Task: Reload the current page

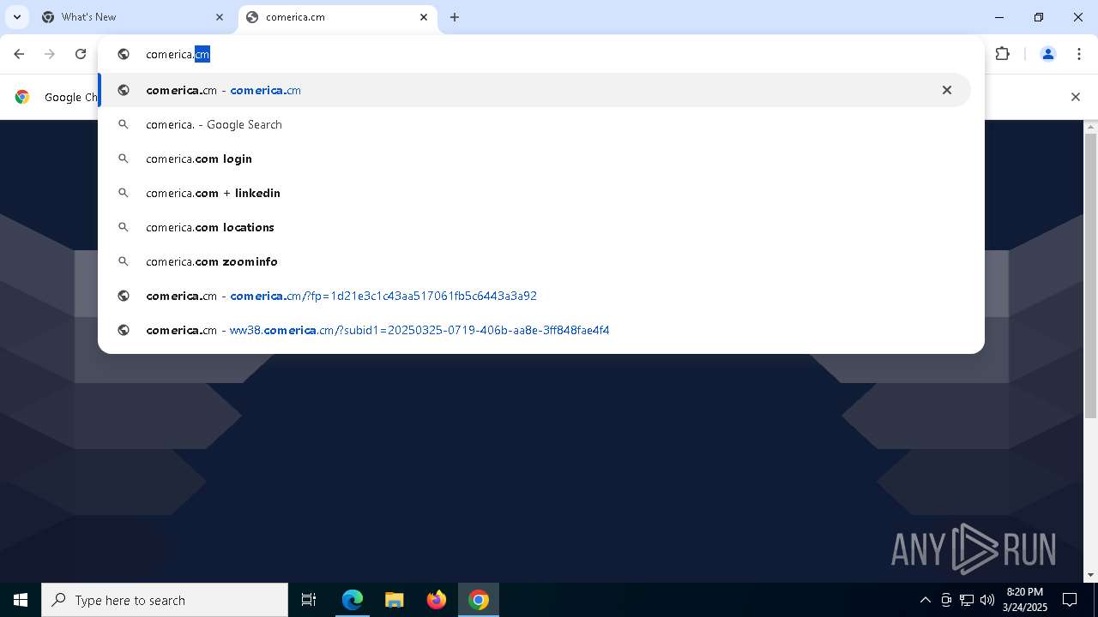Action: 81,54
